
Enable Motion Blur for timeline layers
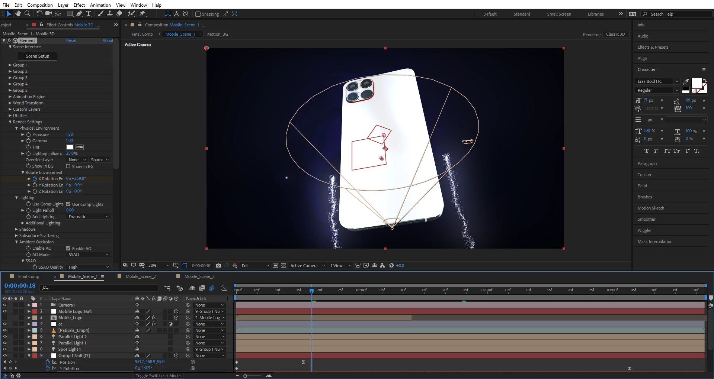(x=212, y=288)
